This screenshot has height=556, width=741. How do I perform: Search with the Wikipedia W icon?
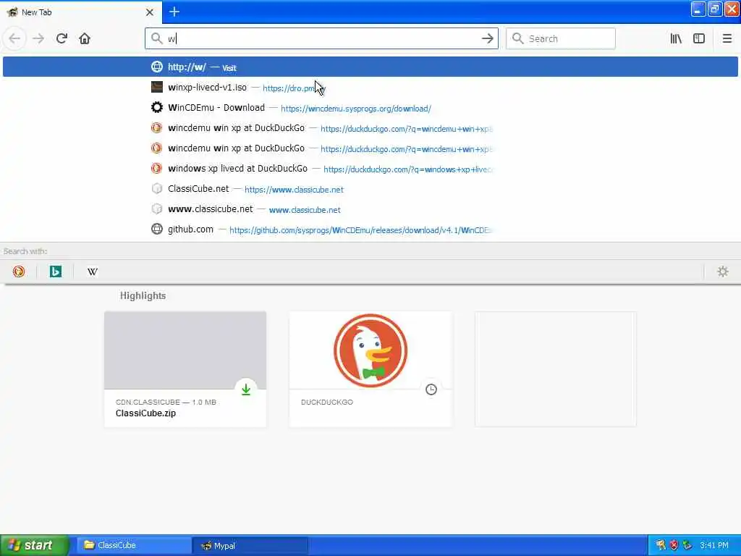(x=93, y=271)
